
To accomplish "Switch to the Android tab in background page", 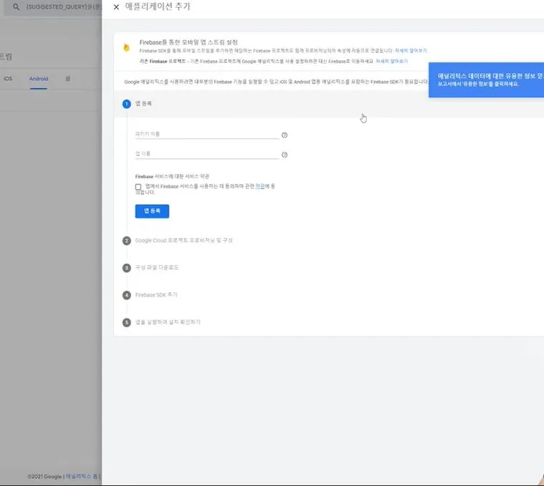I will [x=39, y=79].
